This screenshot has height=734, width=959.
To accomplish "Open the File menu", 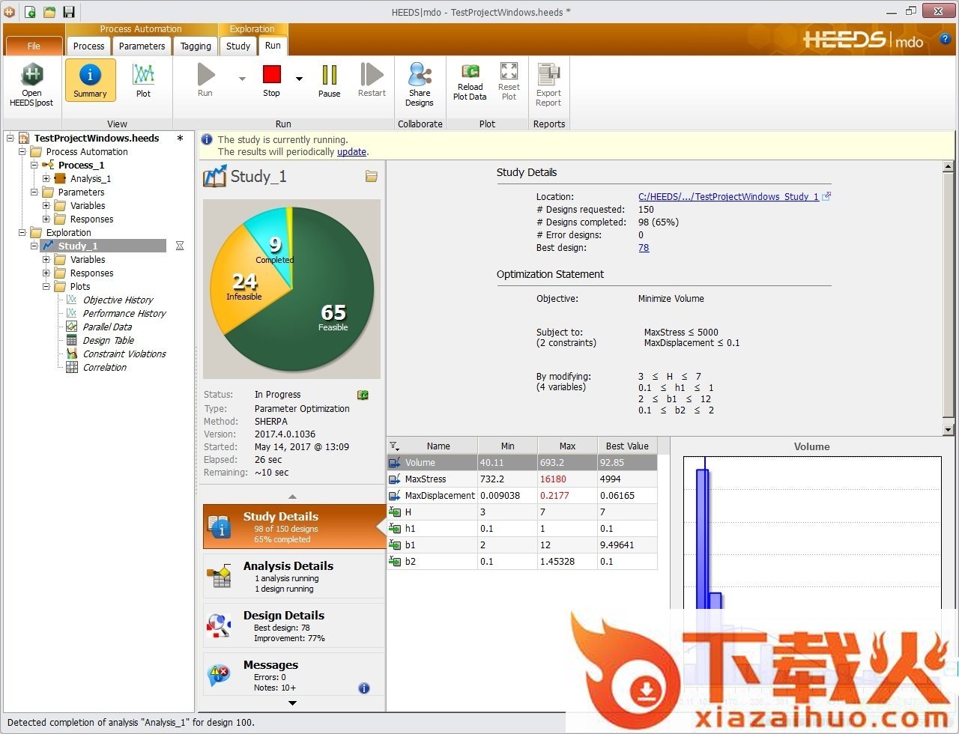I will (34, 46).
